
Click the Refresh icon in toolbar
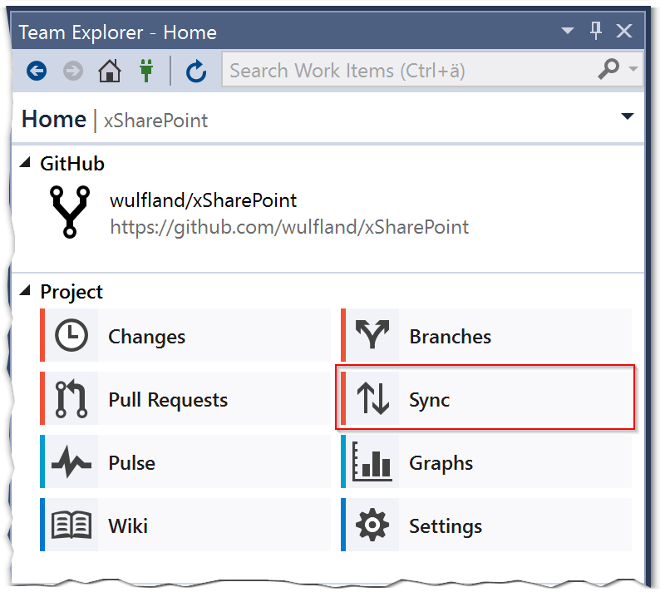point(196,72)
